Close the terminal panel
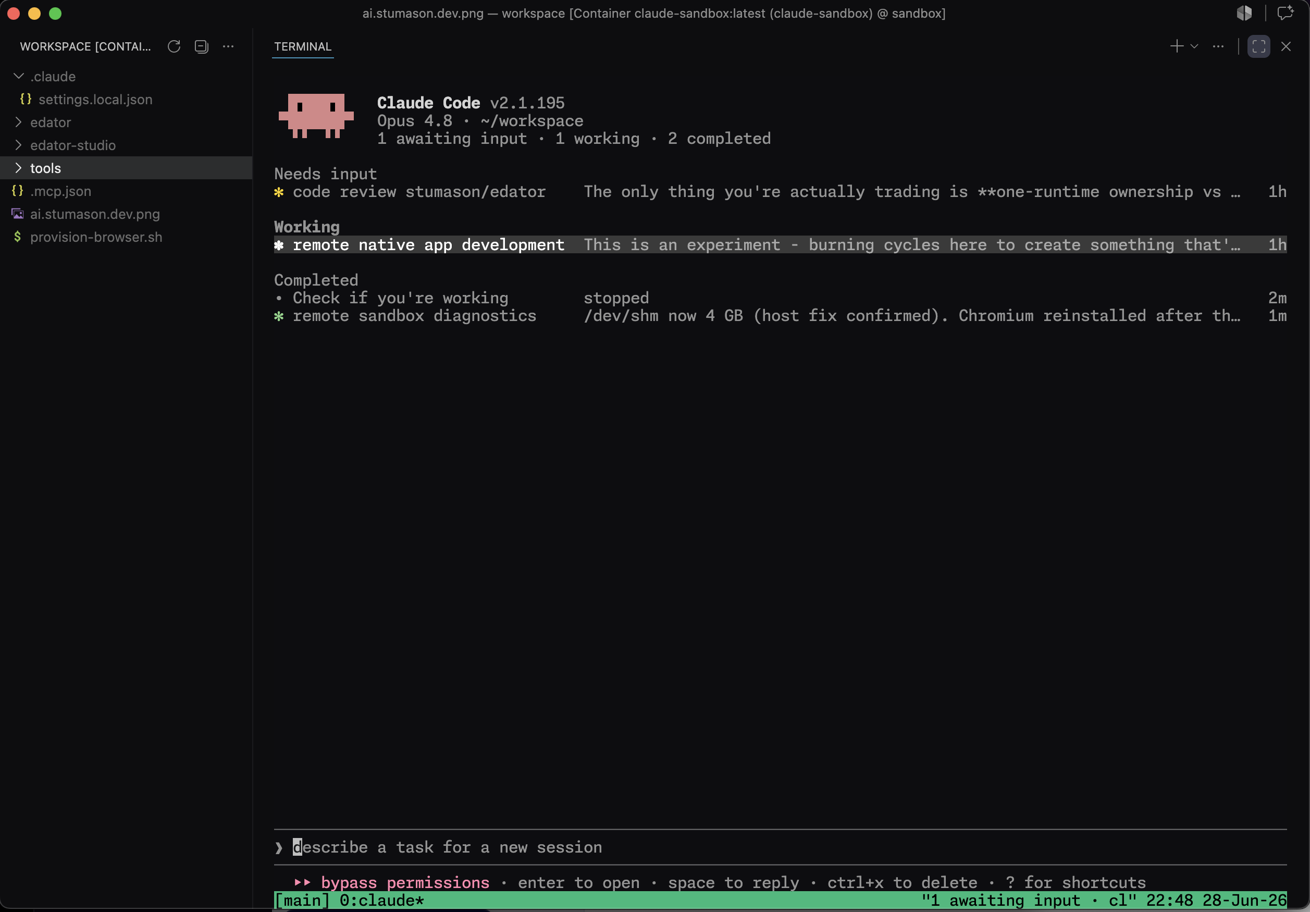 (1286, 46)
